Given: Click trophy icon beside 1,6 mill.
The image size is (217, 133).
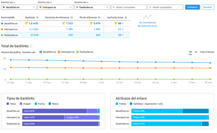Looking at the screenshot, I should tap(26, 23).
